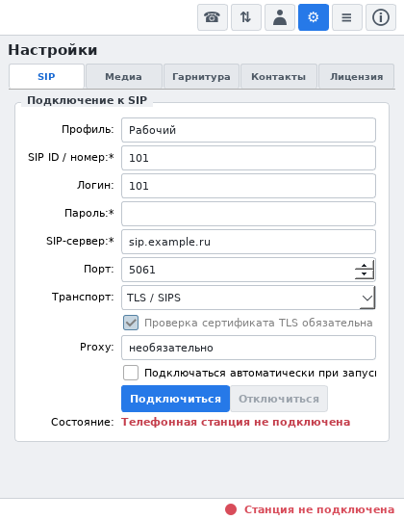Open the Гарнитура tab

point(201,77)
